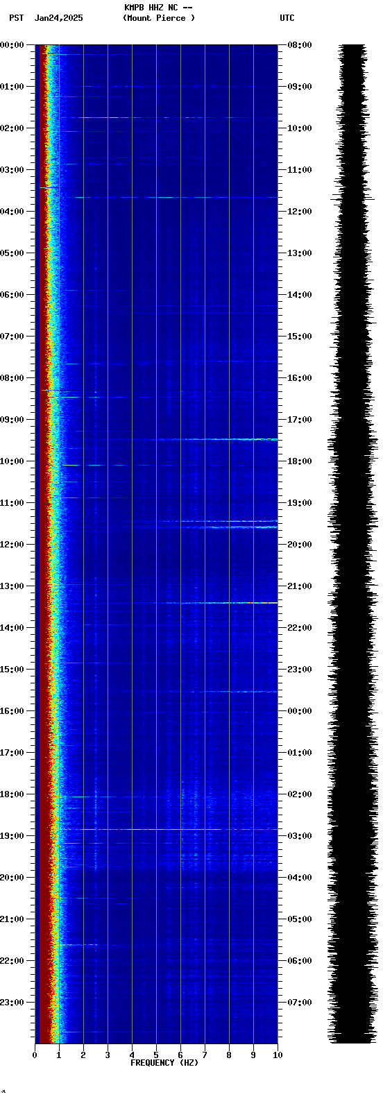Click the 11:00 UTC time label
The width and height of the screenshot is (383, 1099).
click(300, 170)
